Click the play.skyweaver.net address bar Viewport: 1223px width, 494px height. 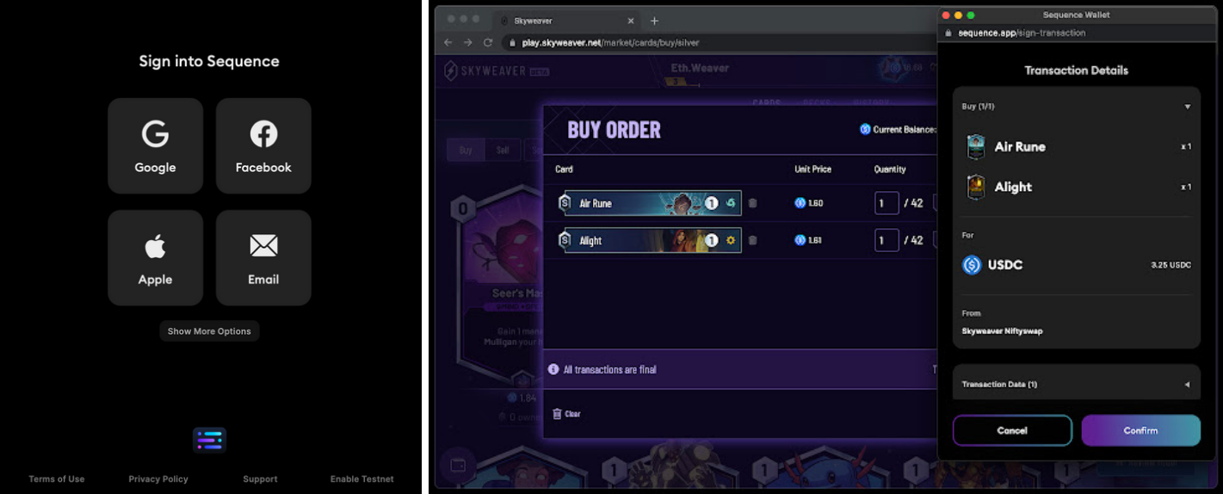click(719, 42)
